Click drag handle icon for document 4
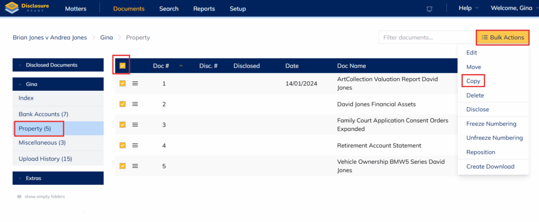The image size is (539, 222). click(135, 145)
